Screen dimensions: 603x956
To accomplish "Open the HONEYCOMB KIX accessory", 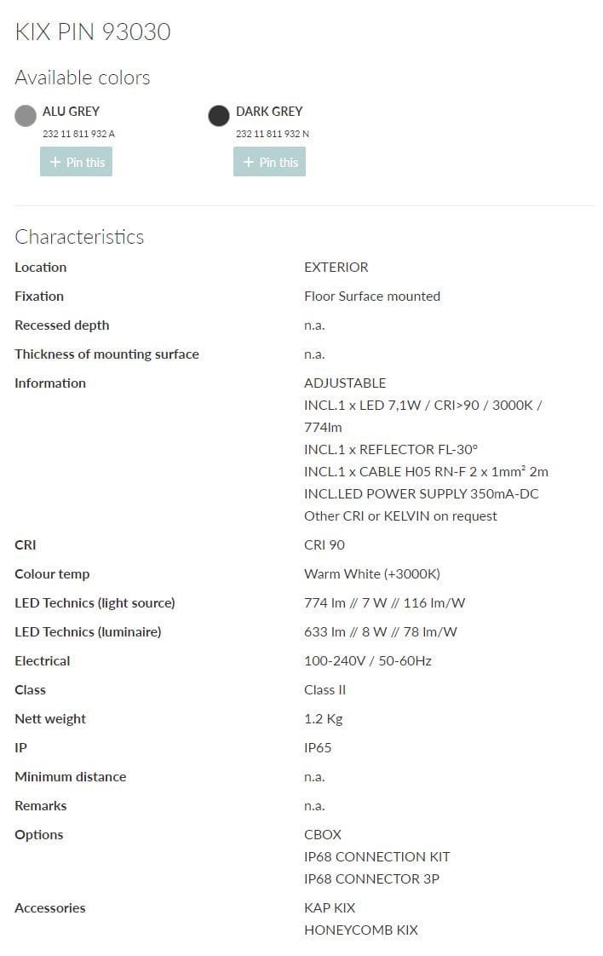I will point(361,930).
